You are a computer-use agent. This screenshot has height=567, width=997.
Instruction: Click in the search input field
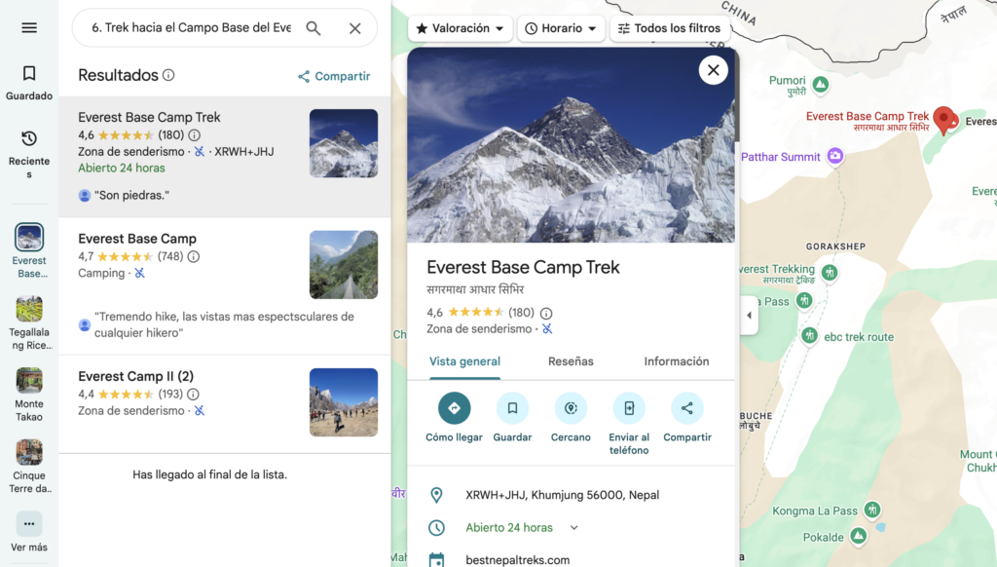coord(191,28)
